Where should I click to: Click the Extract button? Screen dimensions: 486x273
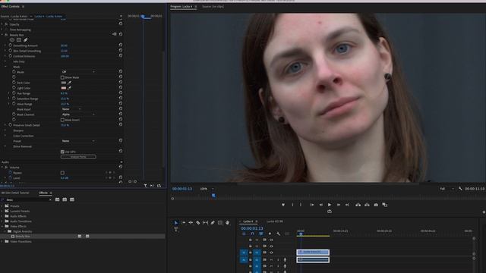click(x=367, y=205)
